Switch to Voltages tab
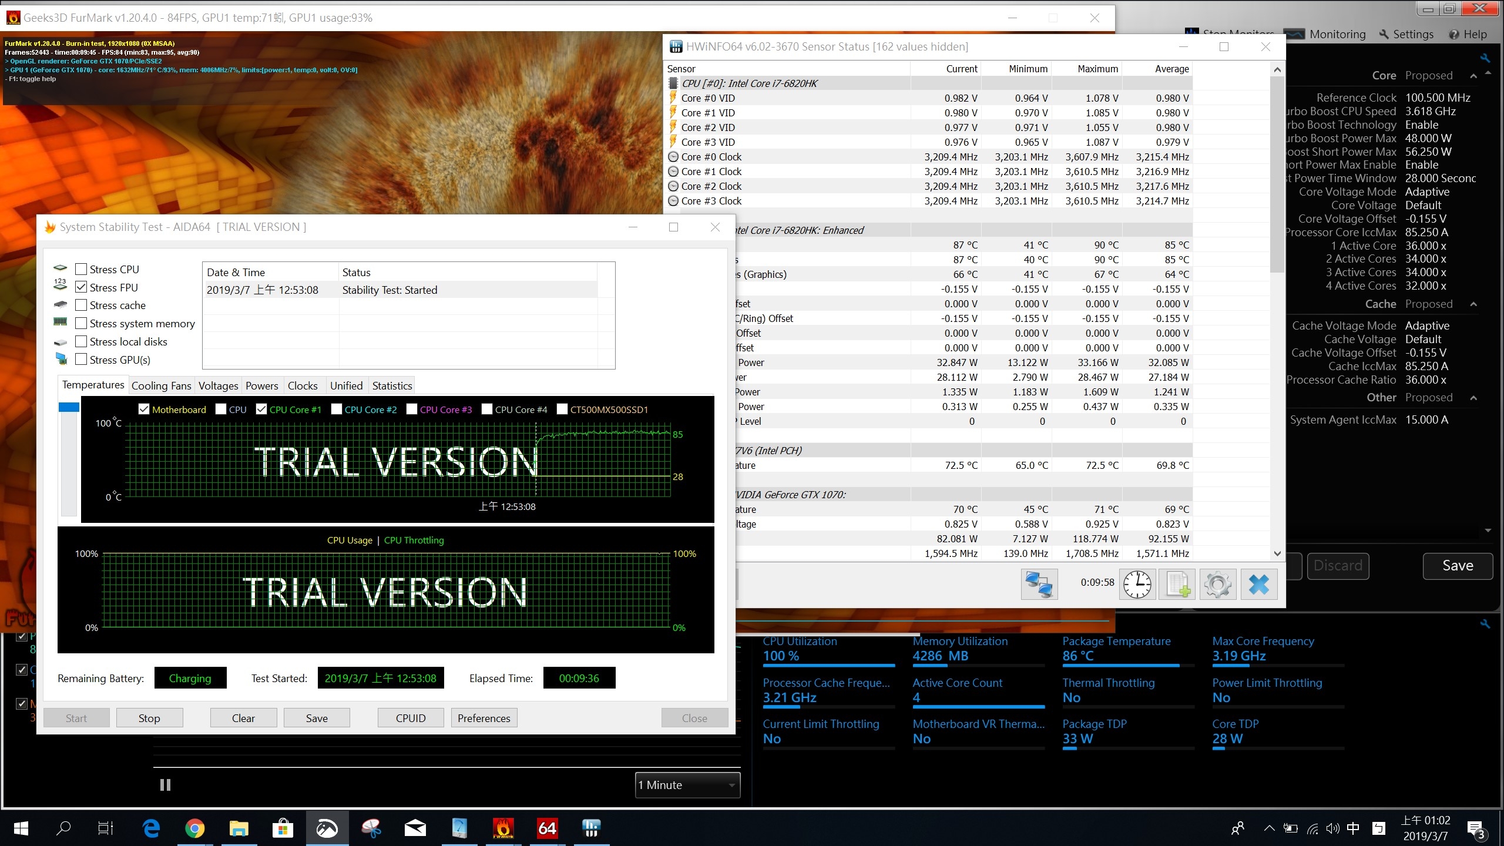The height and width of the screenshot is (846, 1504). coord(218,385)
